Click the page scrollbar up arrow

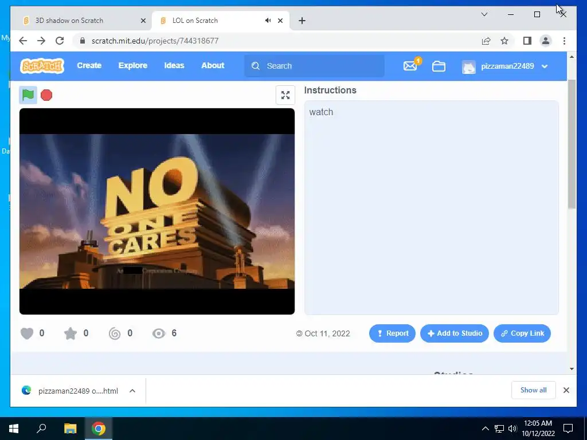(x=572, y=57)
